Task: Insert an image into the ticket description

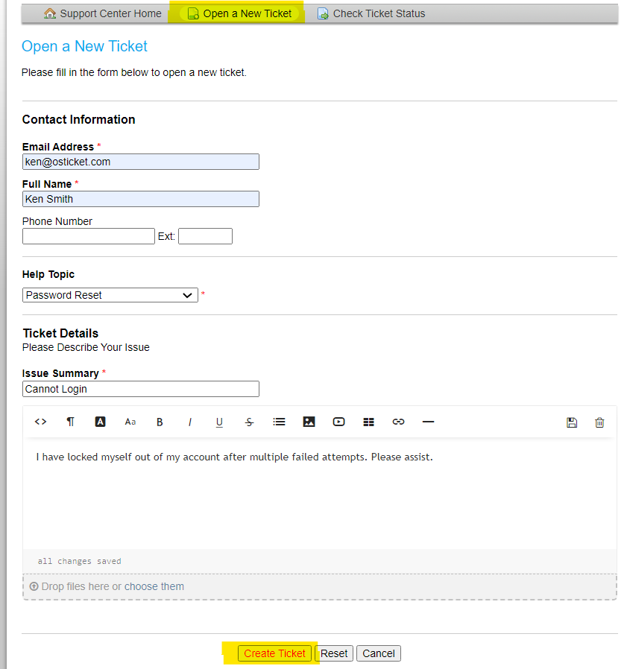Action: point(309,422)
